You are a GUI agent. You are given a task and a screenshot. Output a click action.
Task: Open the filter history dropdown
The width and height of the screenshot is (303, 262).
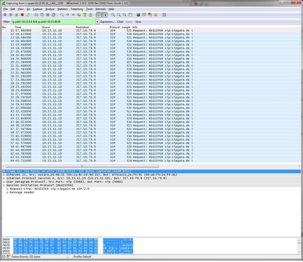click(x=97, y=22)
